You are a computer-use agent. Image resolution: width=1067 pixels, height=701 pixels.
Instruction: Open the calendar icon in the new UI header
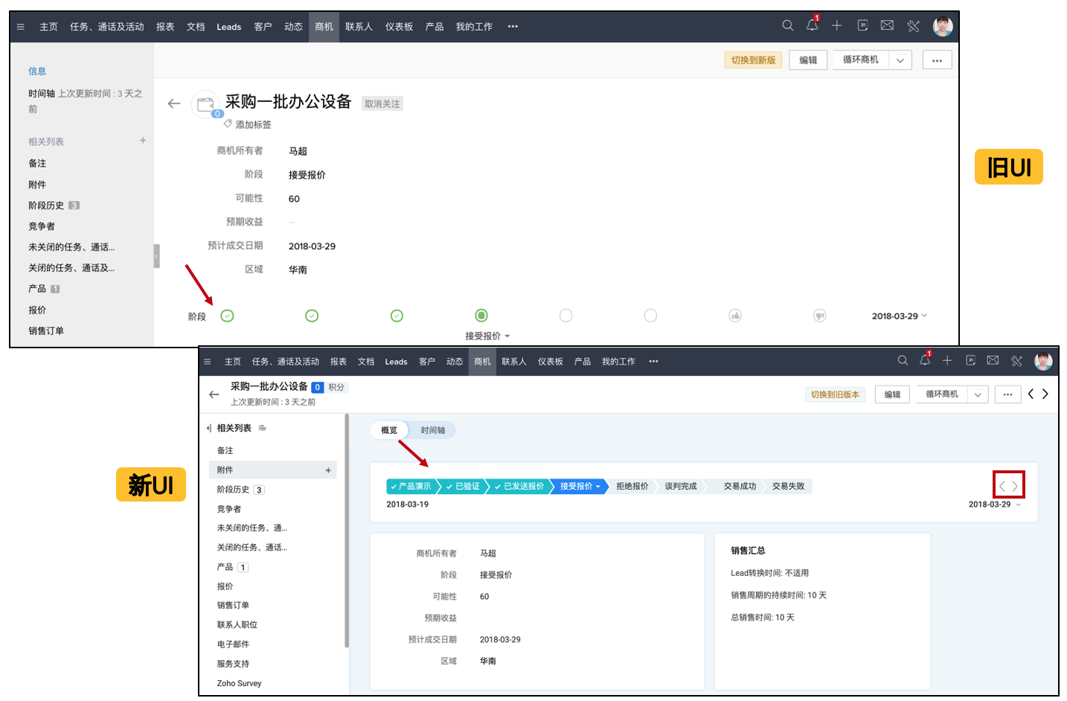(970, 360)
